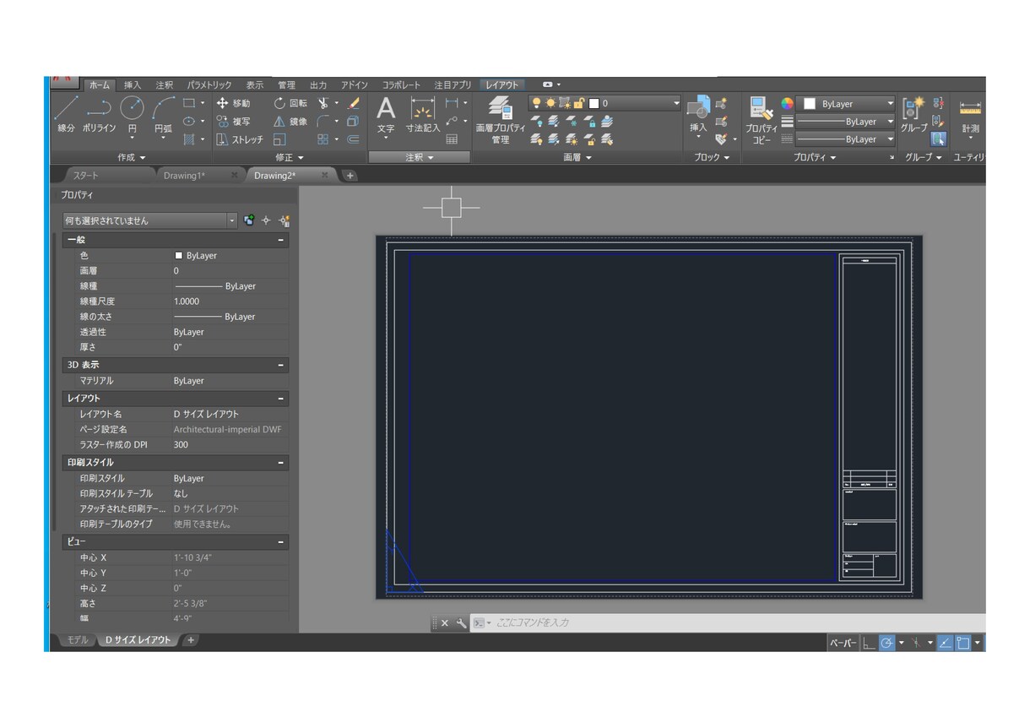Close the Drawing2* tab
Viewport: 1030px width, 728px height.
pyautogui.click(x=325, y=176)
